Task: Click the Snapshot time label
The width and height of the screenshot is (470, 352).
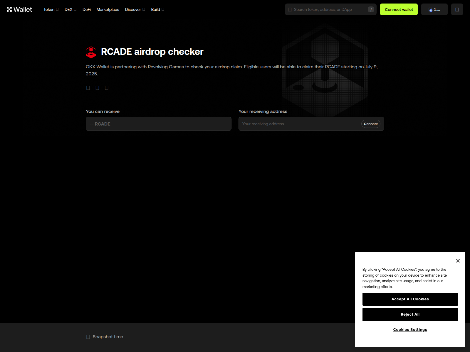Action: coord(108,337)
